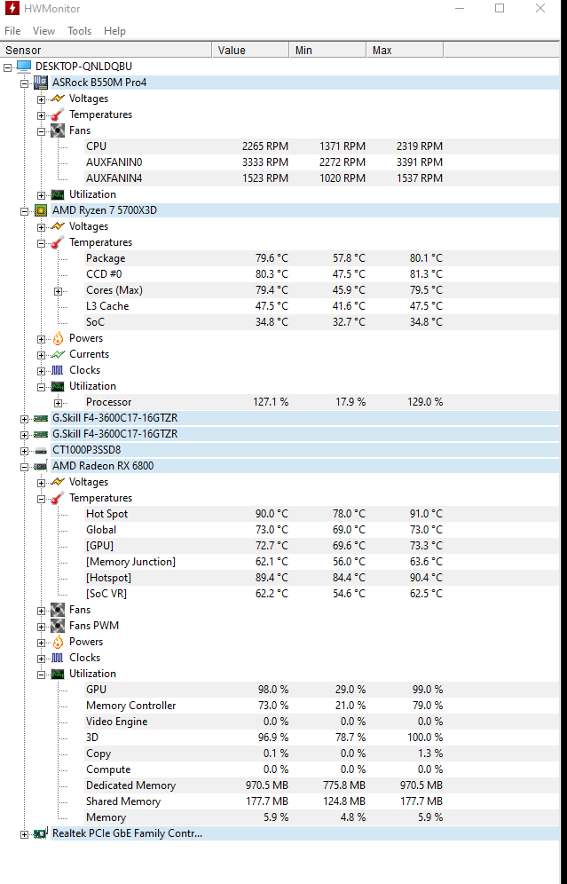Expand the CT1000P3SSD8 drive node
The image size is (567, 884).
pyautogui.click(x=24, y=451)
